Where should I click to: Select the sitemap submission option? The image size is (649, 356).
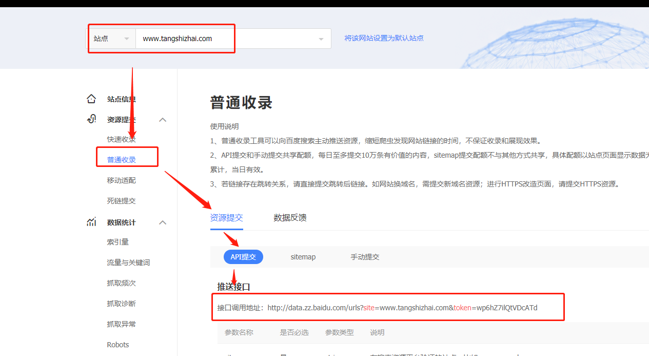coord(303,257)
